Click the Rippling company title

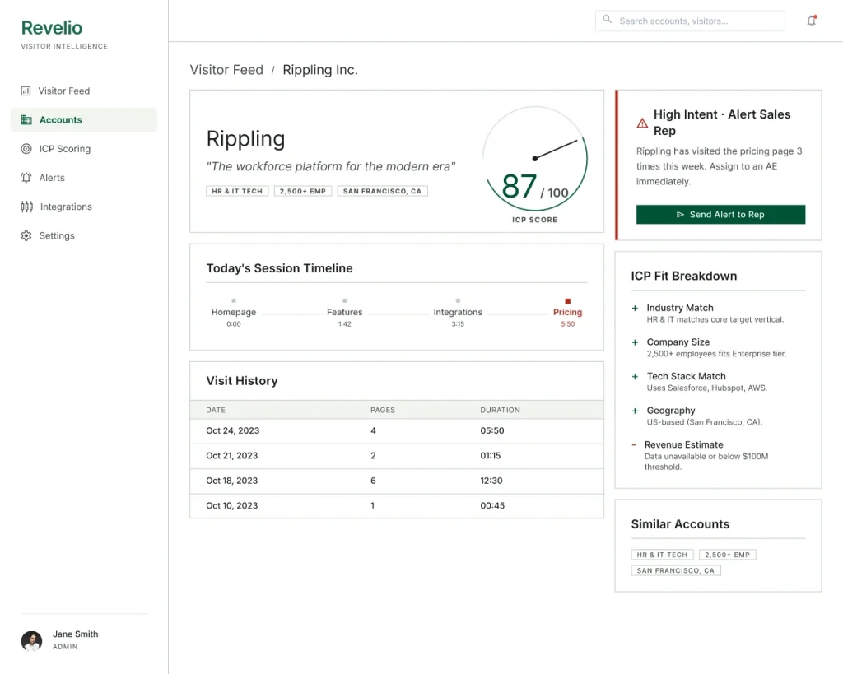tap(245, 139)
